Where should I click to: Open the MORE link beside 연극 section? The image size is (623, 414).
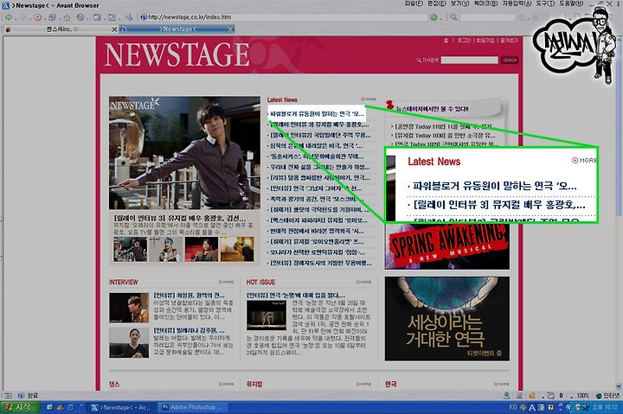(501, 384)
